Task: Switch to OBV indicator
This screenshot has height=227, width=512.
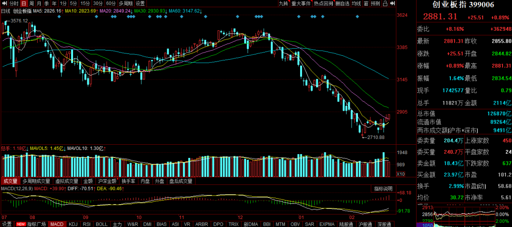Action: point(295,224)
